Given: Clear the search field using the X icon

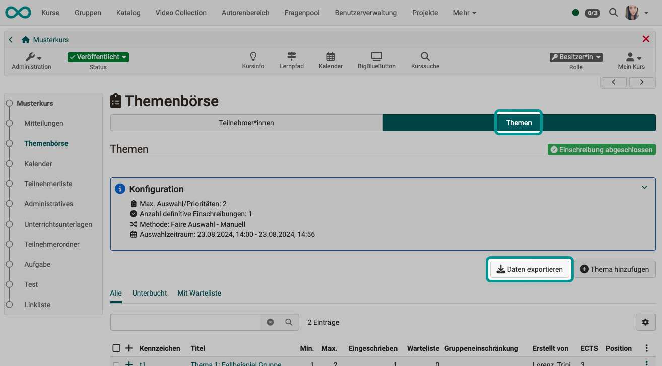Looking at the screenshot, I should [271, 322].
